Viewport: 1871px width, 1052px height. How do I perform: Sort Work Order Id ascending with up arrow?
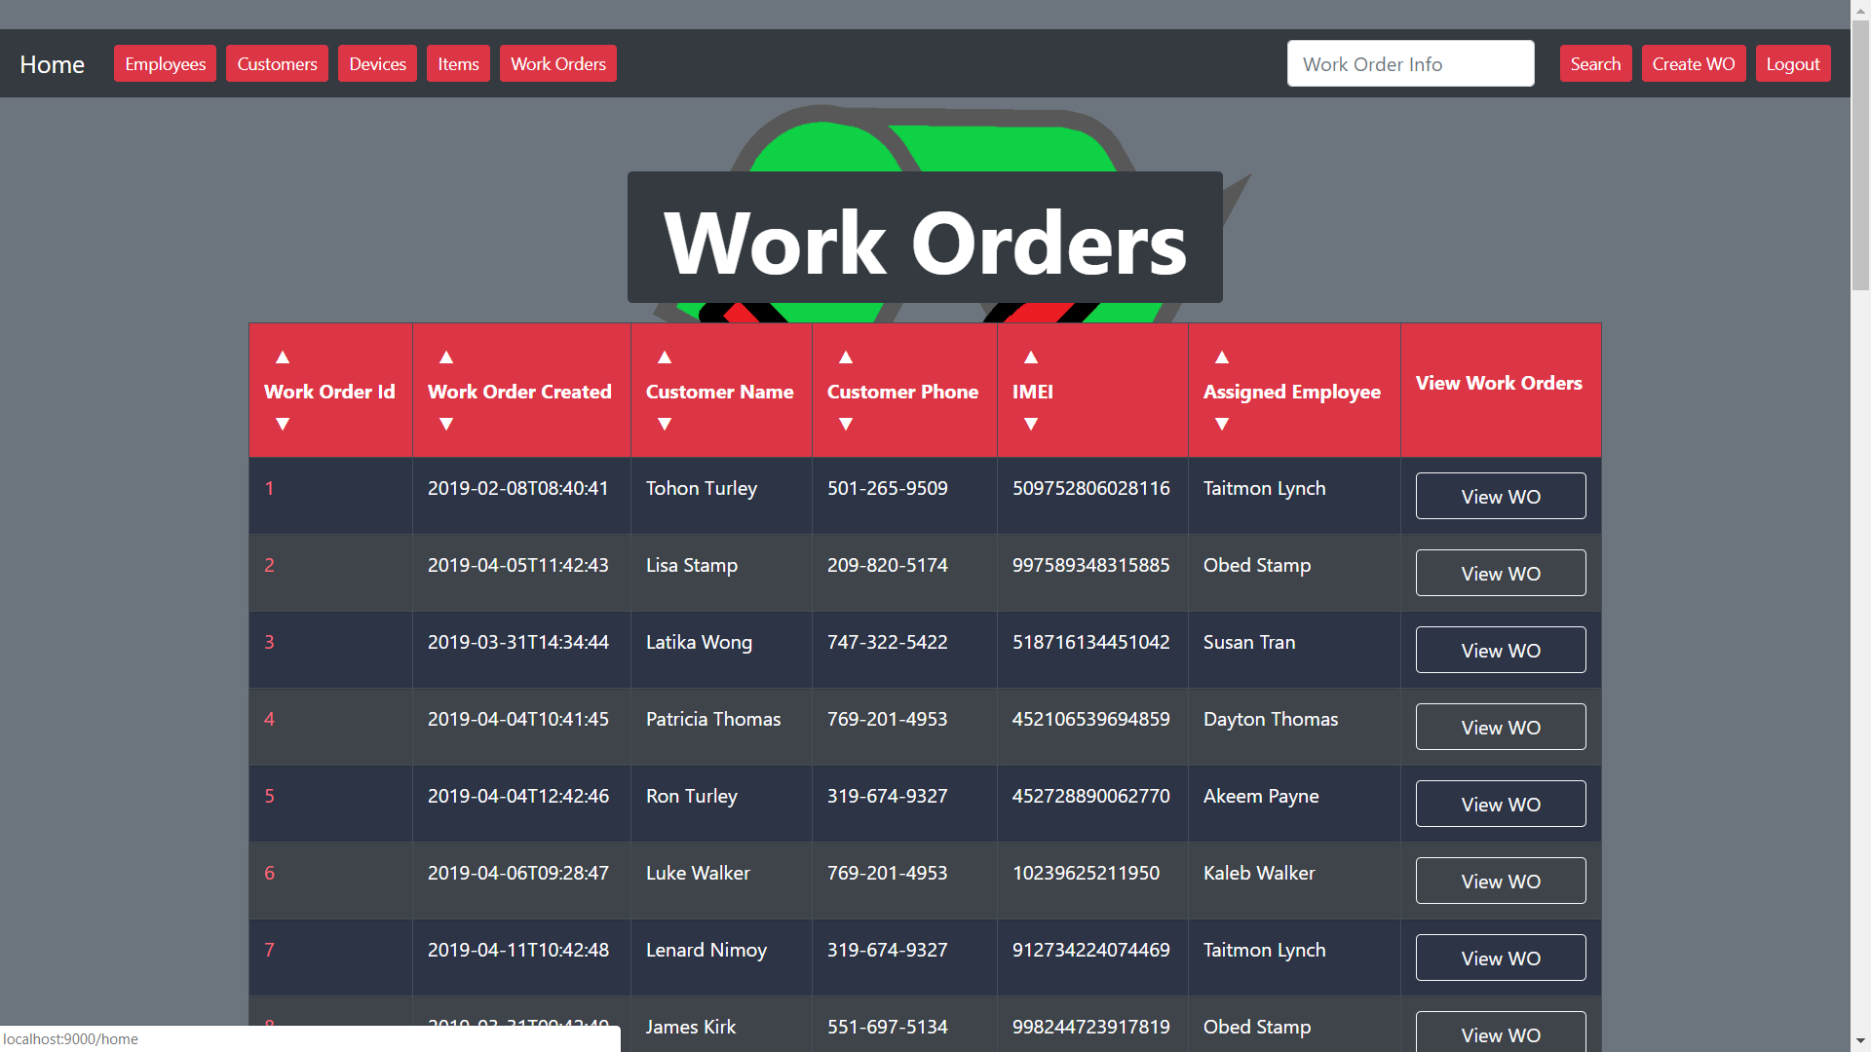[x=283, y=357]
